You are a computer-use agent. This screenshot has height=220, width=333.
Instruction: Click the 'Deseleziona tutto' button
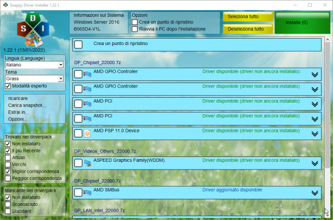[x=248, y=29]
